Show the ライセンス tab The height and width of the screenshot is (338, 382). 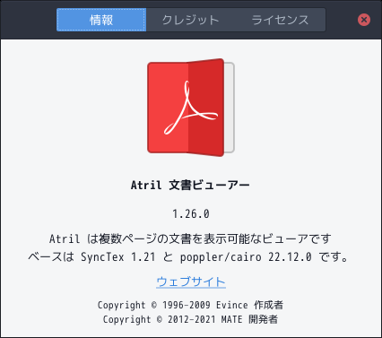[281, 20]
